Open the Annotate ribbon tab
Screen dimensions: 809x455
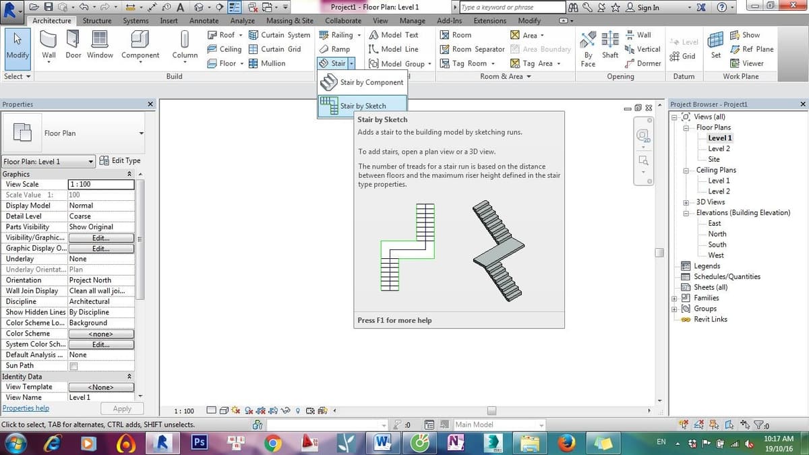click(204, 21)
